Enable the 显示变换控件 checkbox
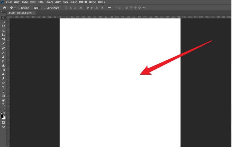The width and height of the screenshot is (232, 147). click(45, 8)
